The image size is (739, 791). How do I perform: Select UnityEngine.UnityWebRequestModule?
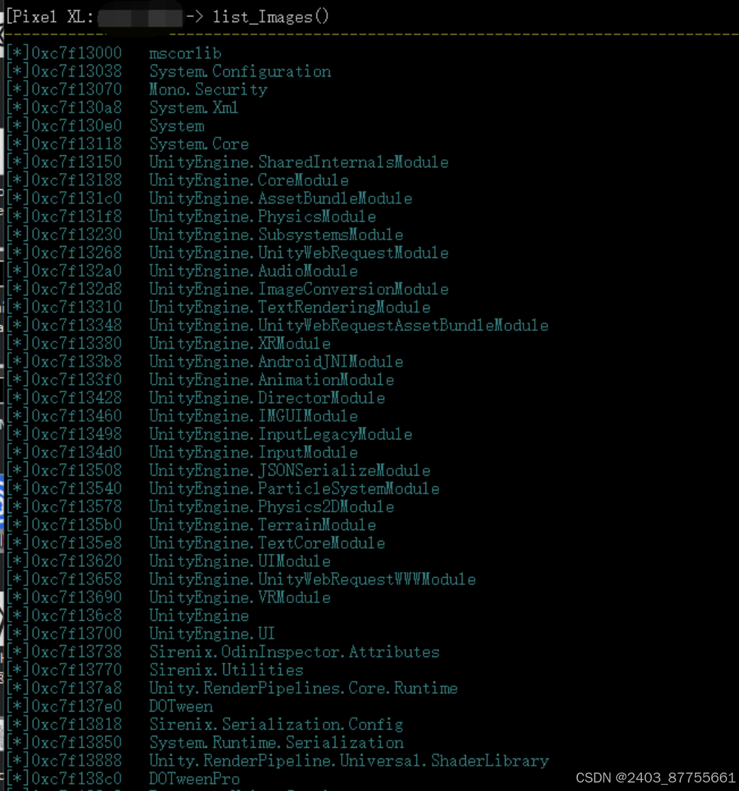(x=299, y=253)
